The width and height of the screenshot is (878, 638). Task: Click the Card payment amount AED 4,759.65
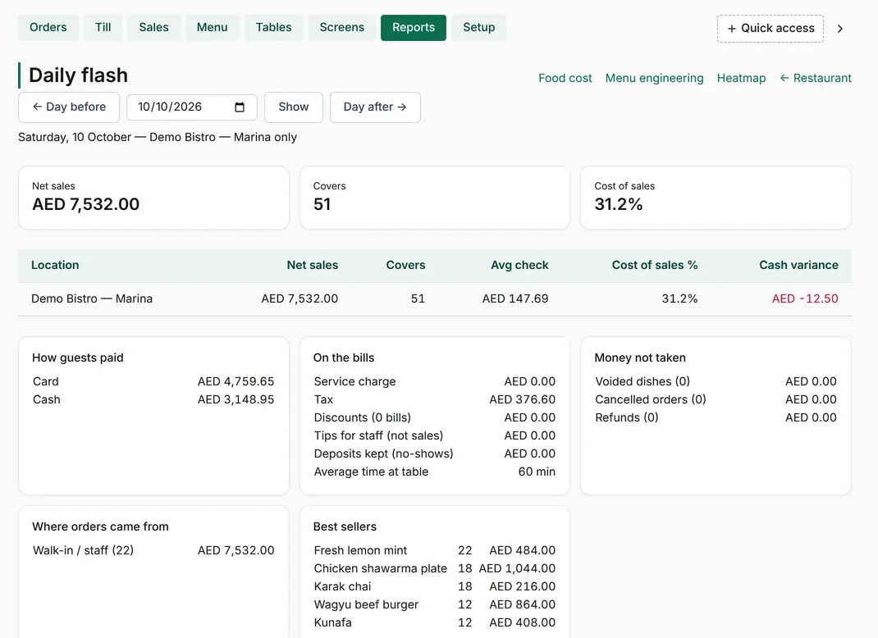click(236, 381)
